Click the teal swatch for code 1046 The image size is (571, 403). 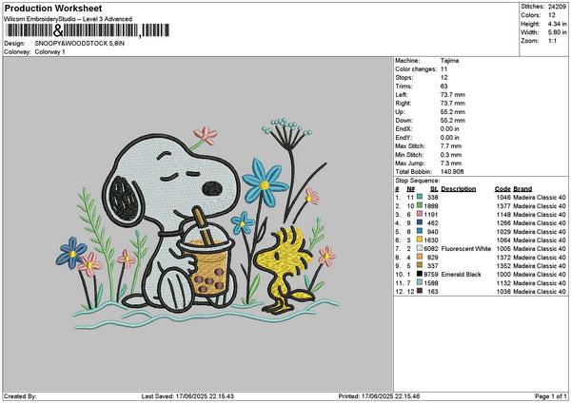(420, 197)
